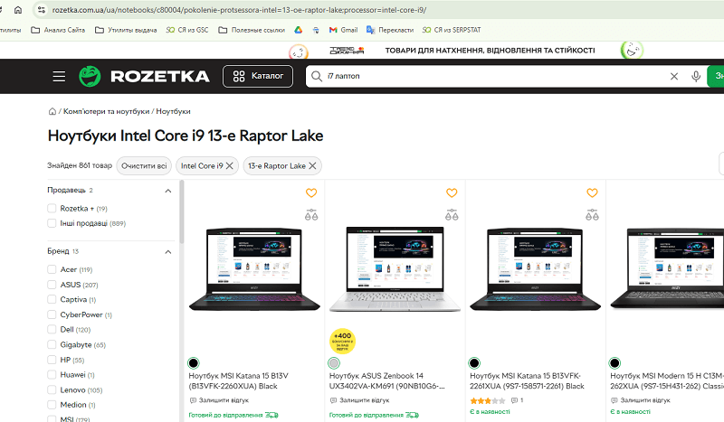This screenshot has width=724, height=422.
Task: Open MSI Modern 15 H product image
Action: (x=667, y=269)
